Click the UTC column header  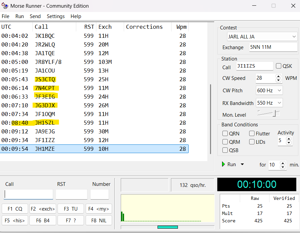point(16,27)
